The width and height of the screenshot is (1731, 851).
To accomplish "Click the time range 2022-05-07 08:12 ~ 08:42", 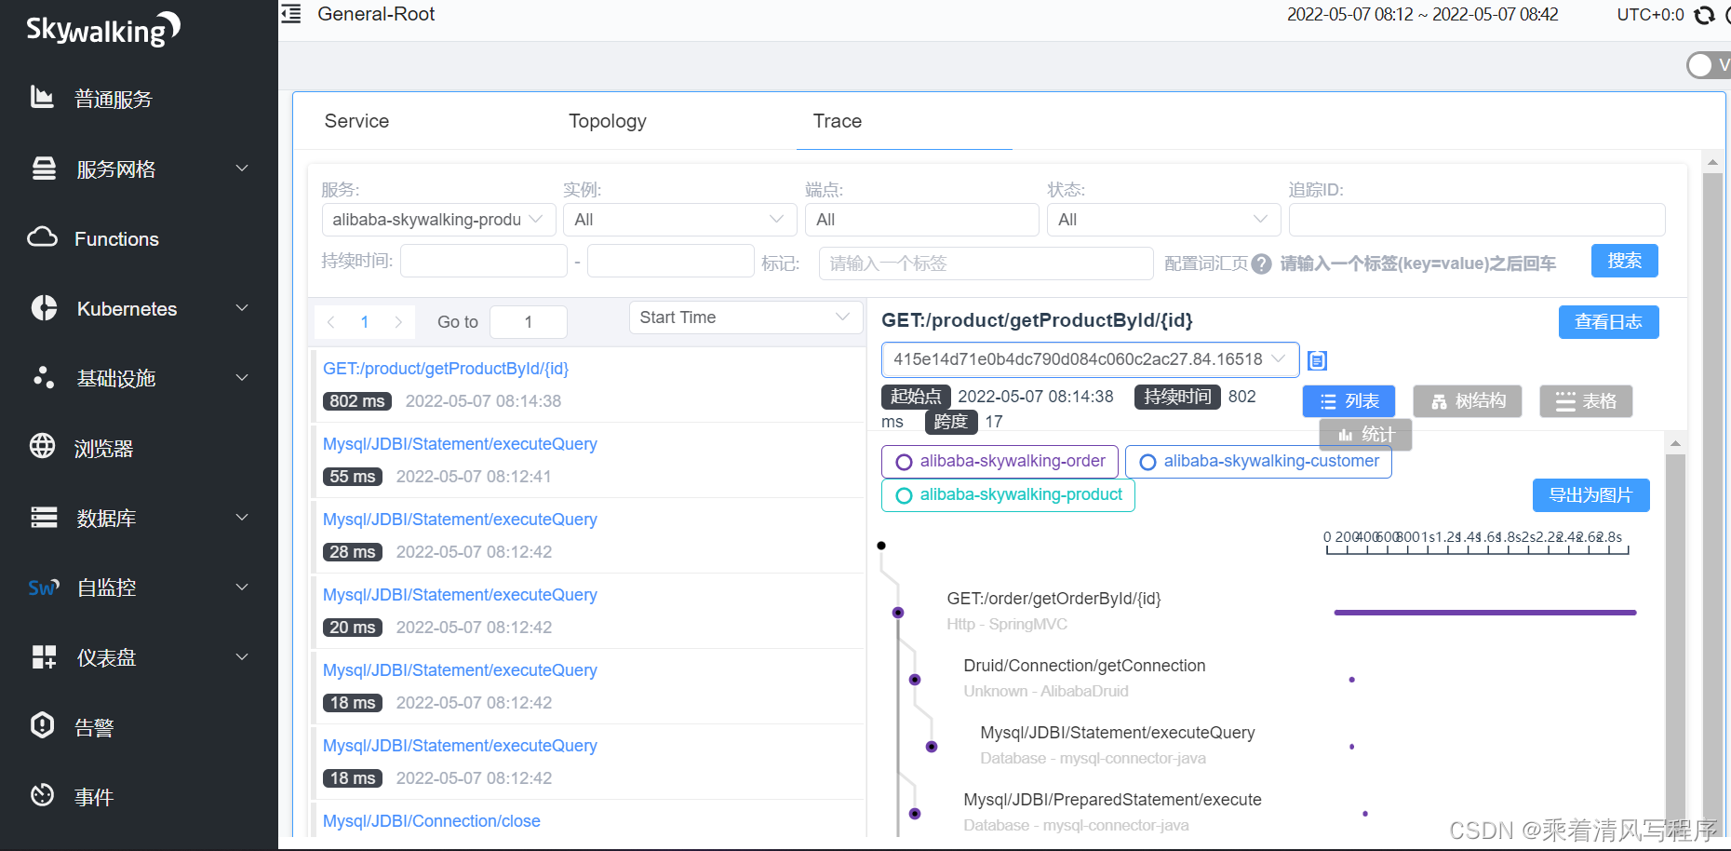I will (1422, 15).
